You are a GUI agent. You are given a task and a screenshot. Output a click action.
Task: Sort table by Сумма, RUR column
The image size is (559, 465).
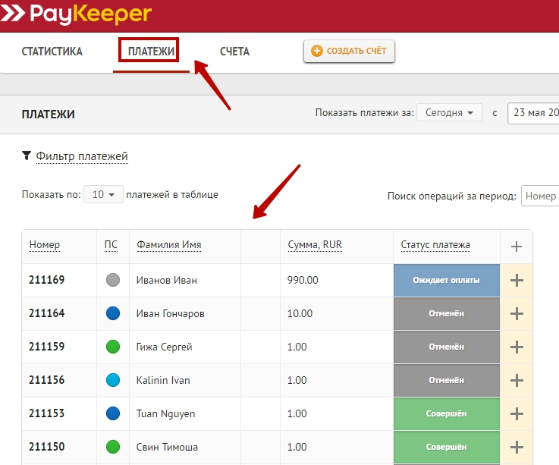pyautogui.click(x=315, y=245)
